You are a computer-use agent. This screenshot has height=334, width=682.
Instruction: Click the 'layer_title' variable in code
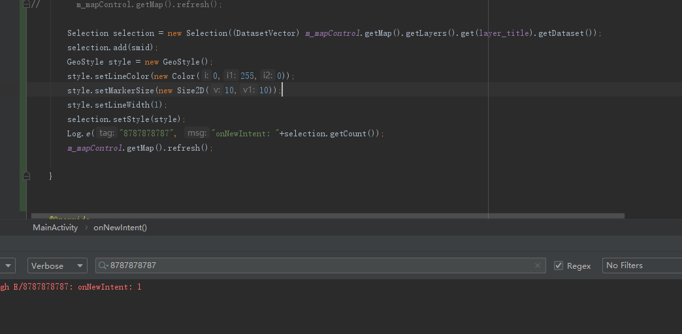(x=504, y=33)
